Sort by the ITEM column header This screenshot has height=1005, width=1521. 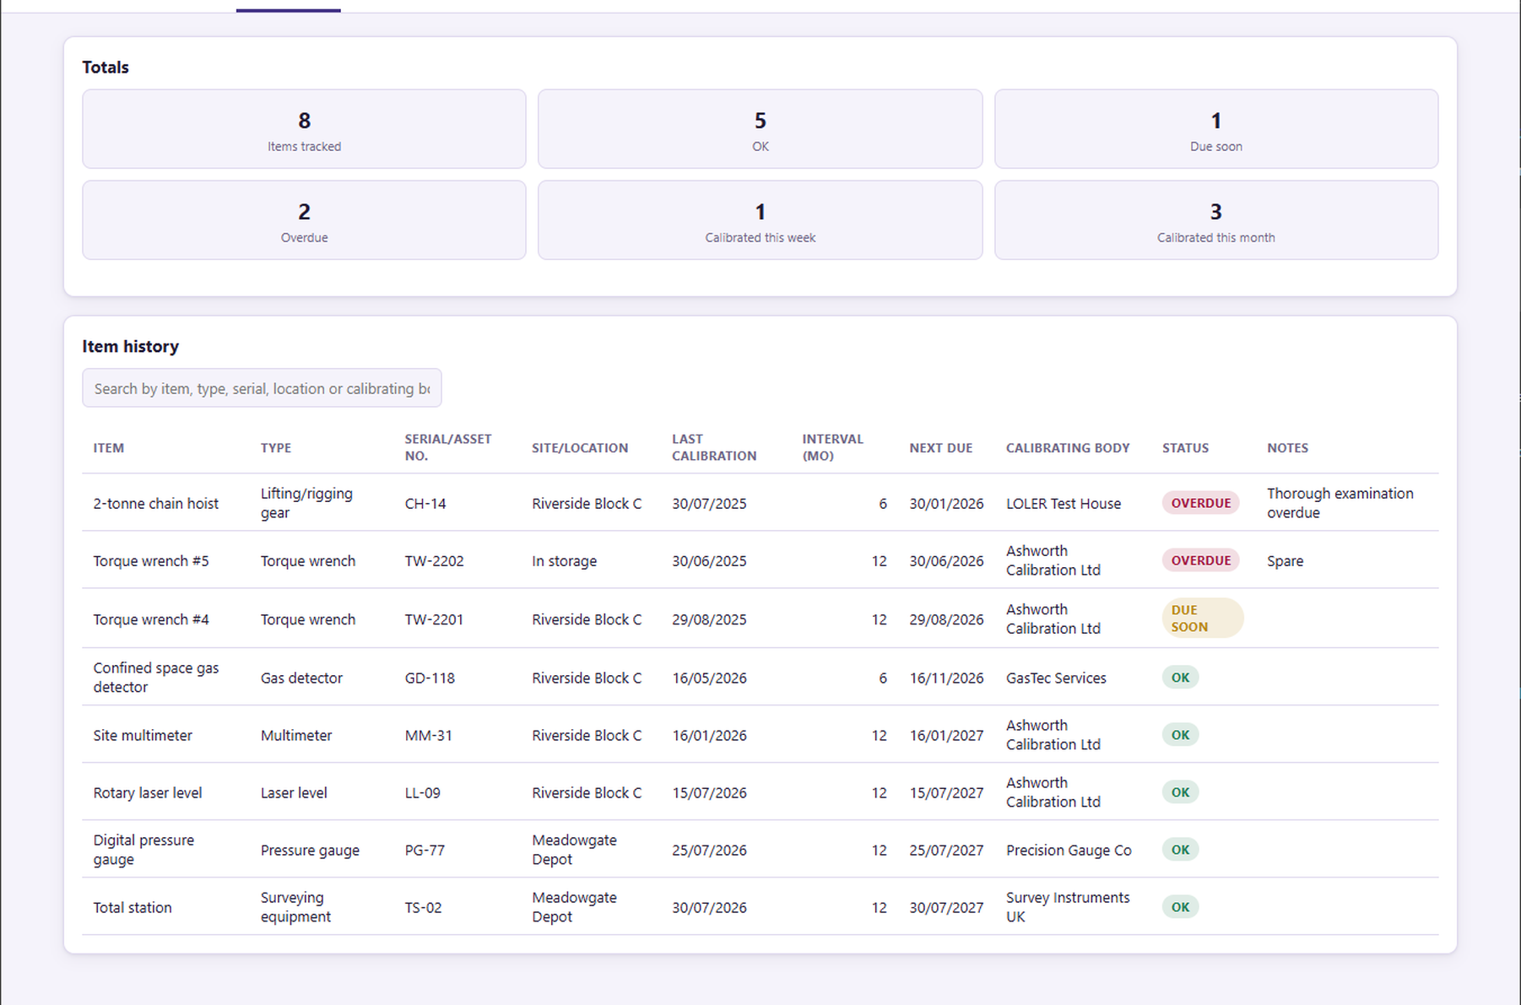point(109,448)
